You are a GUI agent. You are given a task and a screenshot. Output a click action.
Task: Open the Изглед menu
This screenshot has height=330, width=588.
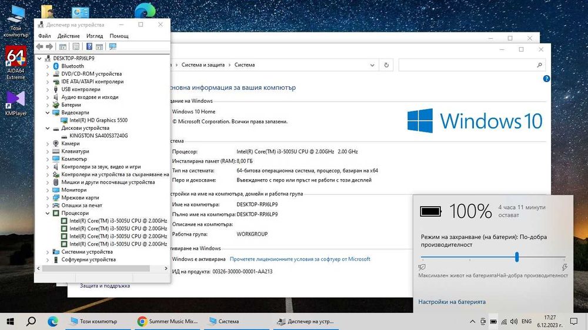95,36
